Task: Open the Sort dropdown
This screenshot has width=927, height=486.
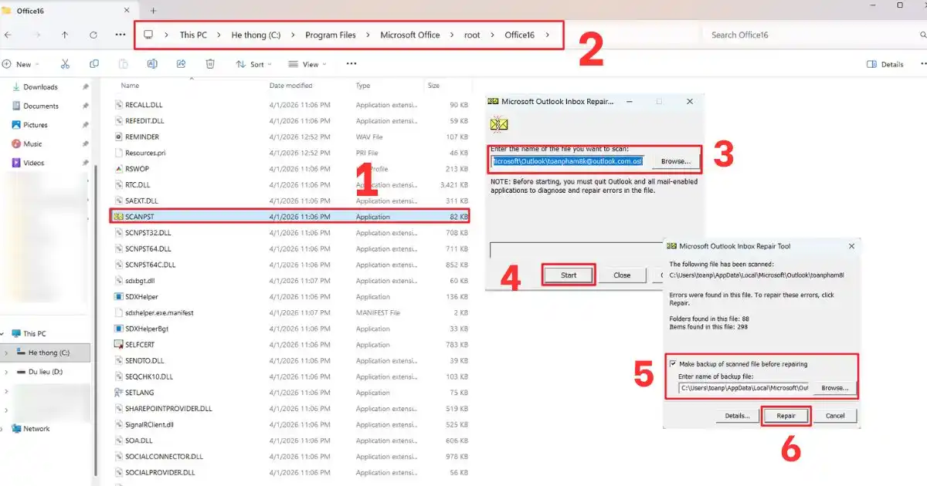Action: [x=253, y=64]
